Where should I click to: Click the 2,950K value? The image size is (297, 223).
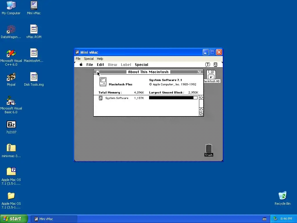tap(193, 93)
